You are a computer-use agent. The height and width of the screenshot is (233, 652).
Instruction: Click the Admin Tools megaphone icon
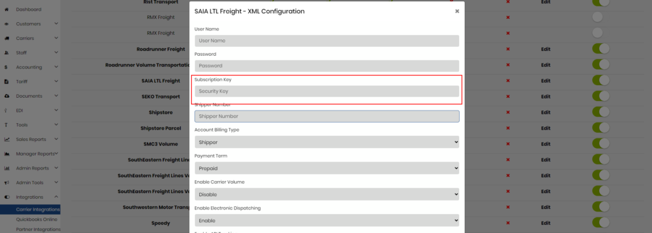6,182
